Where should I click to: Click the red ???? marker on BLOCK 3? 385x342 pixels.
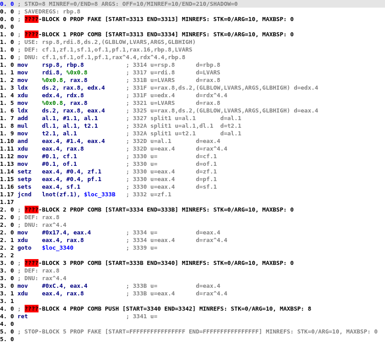coord(31,263)
